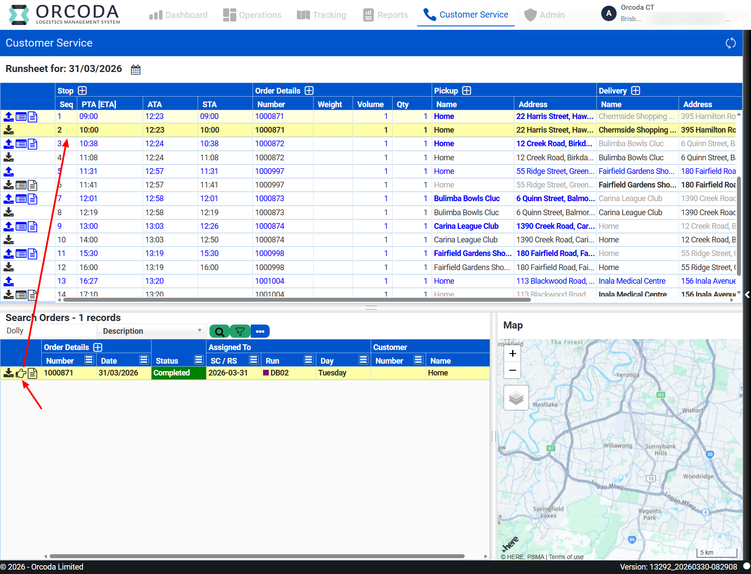This screenshot has width=751, height=574.
Task: Zoom in on the map
Action: pyautogui.click(x=513, y=354)
